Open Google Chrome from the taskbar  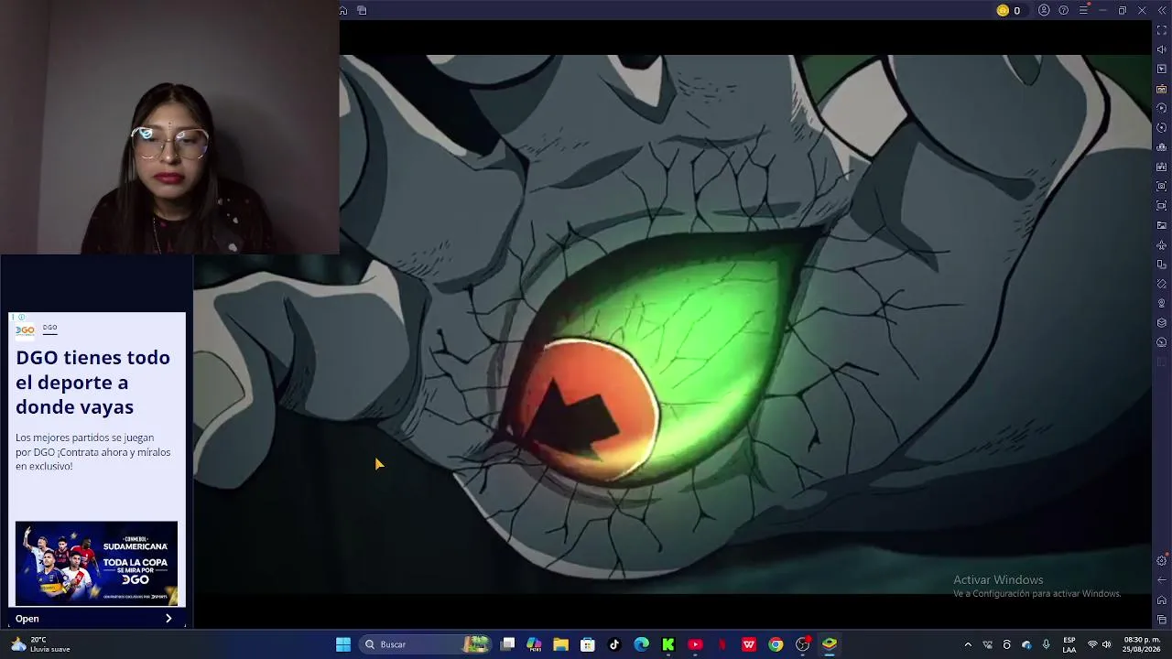(x=776, y=644)
